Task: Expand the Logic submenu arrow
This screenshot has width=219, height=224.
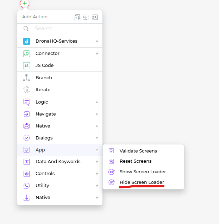Action: (x=97, y=102)
